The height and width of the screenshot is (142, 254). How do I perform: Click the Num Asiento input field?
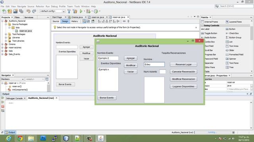pos(163,72)
